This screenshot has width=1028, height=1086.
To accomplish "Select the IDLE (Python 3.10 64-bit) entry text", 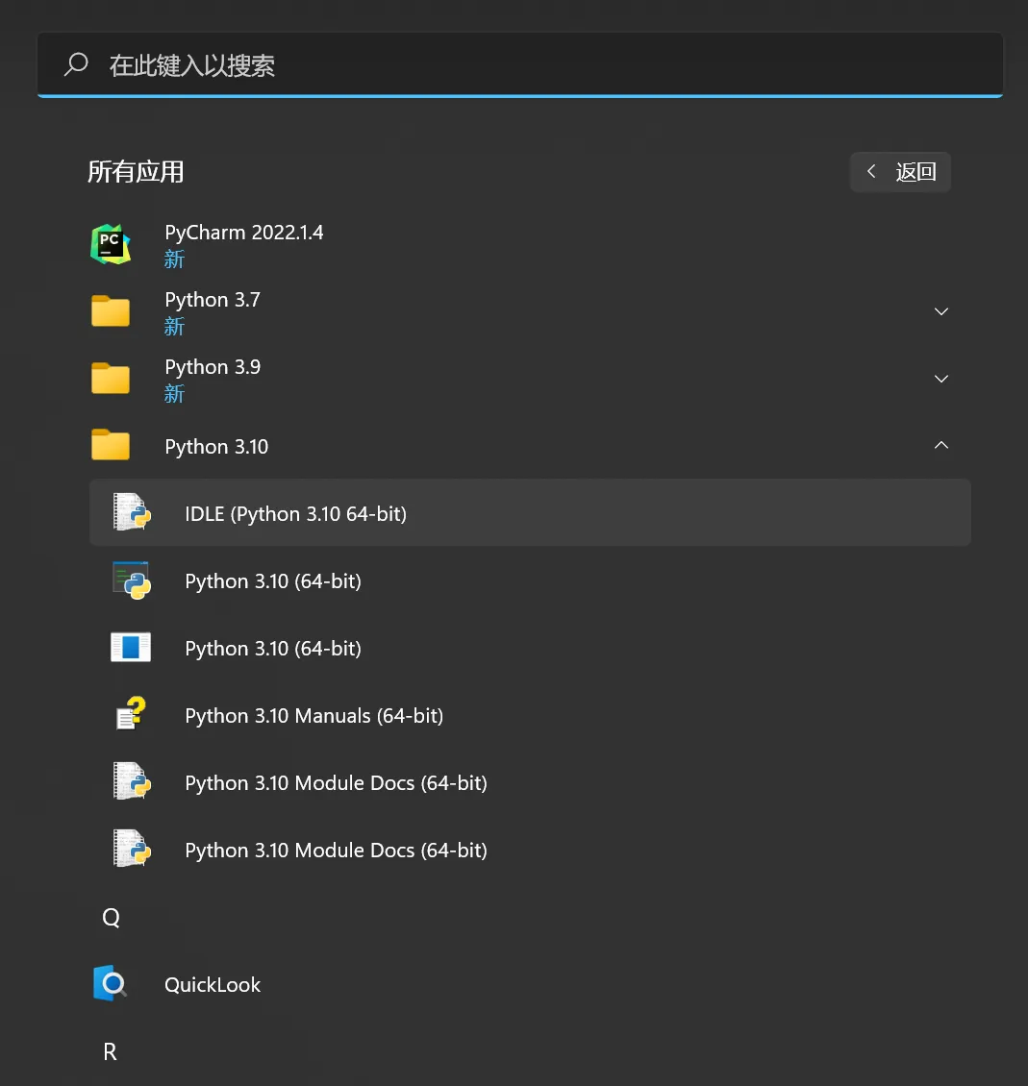I will click(295, 514).
